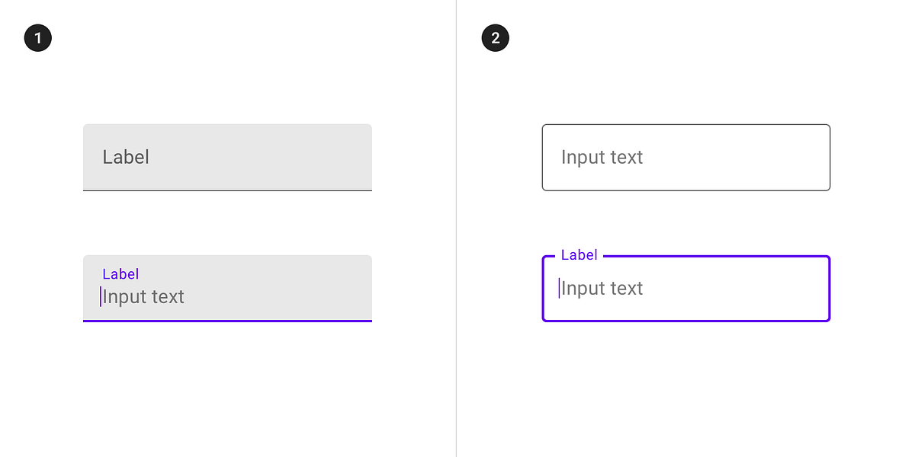Click the numbered badge 2
Viewport: 915px width, 457px height.
495,37
